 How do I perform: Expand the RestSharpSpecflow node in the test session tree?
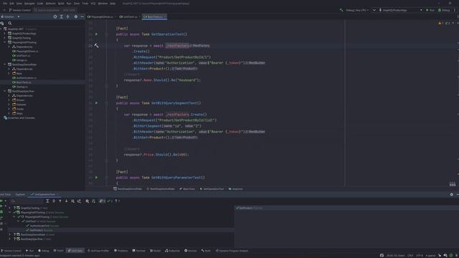[9, 239]
